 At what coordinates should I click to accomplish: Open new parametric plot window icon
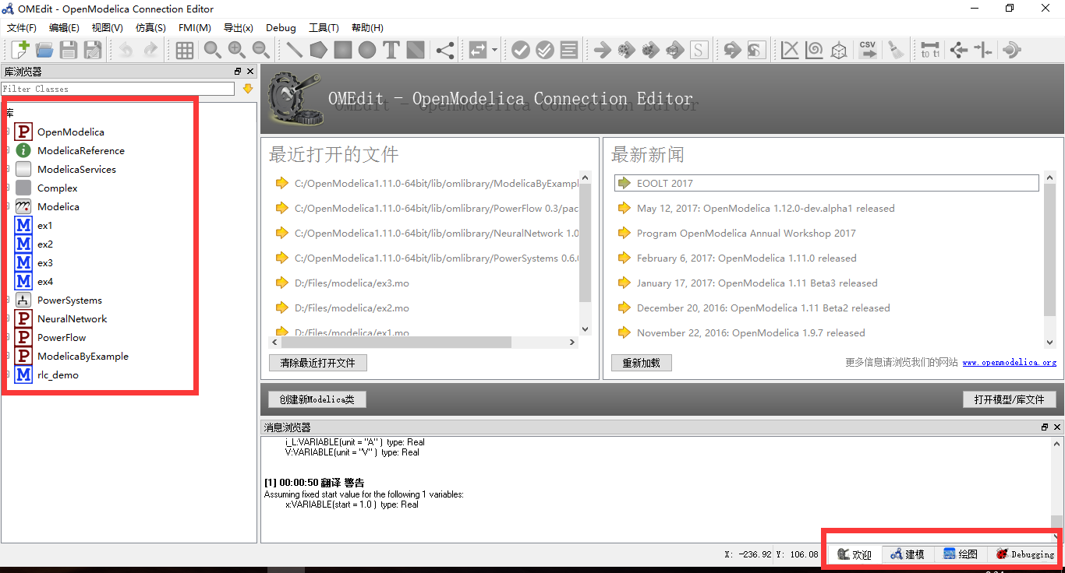pyautogui.click(x=814, y=51)
